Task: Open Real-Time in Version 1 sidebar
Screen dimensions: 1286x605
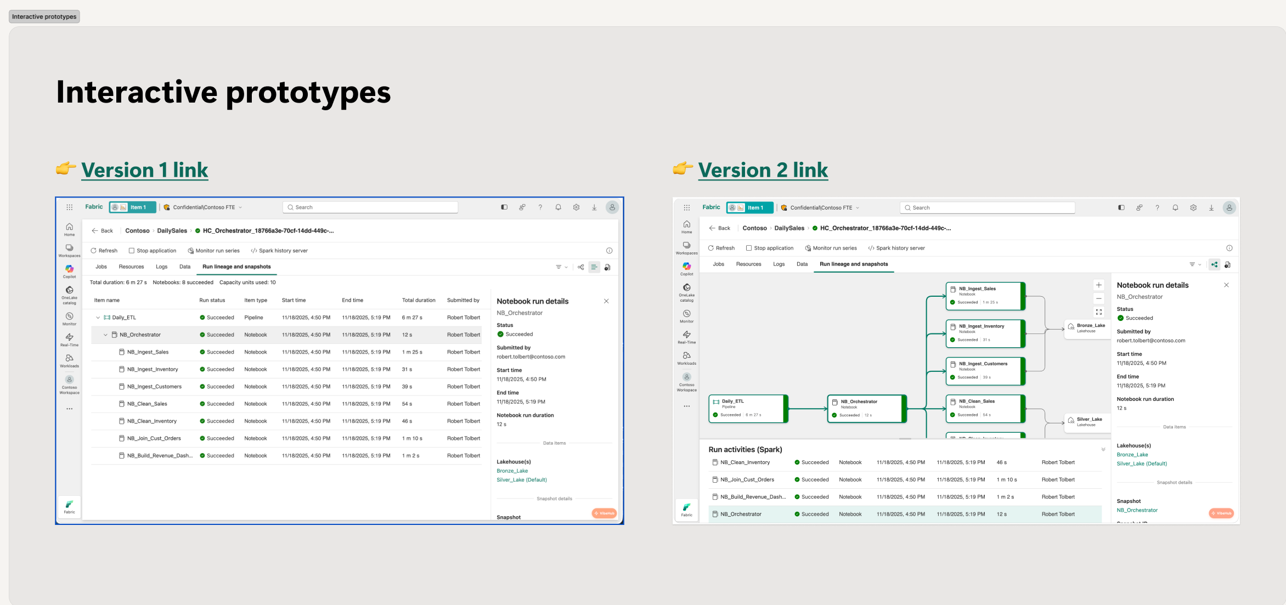Action: (x=70, y=340)
